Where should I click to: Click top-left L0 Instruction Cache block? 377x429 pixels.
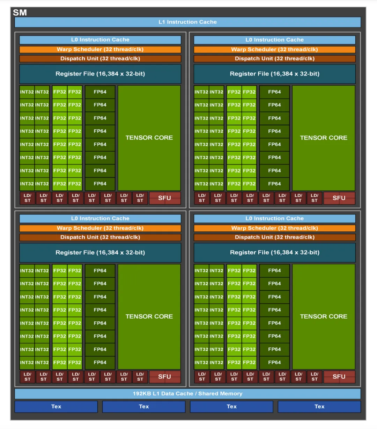point(100,40)
